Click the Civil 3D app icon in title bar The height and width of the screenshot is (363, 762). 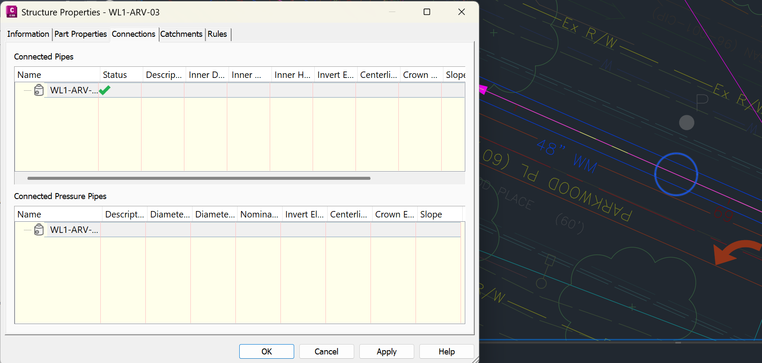click(x=12, y=12)
